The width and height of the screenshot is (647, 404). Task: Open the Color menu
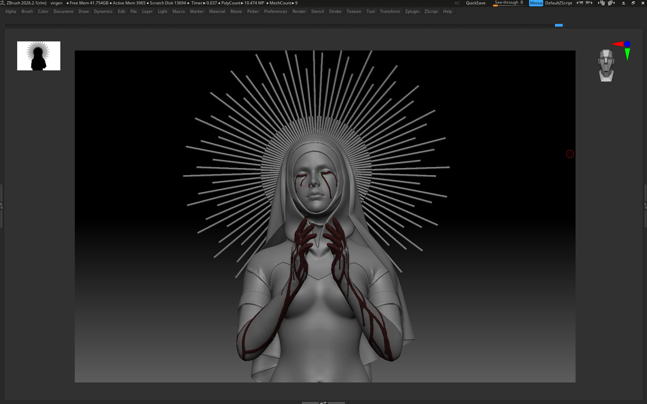click(x=43, y=11)
